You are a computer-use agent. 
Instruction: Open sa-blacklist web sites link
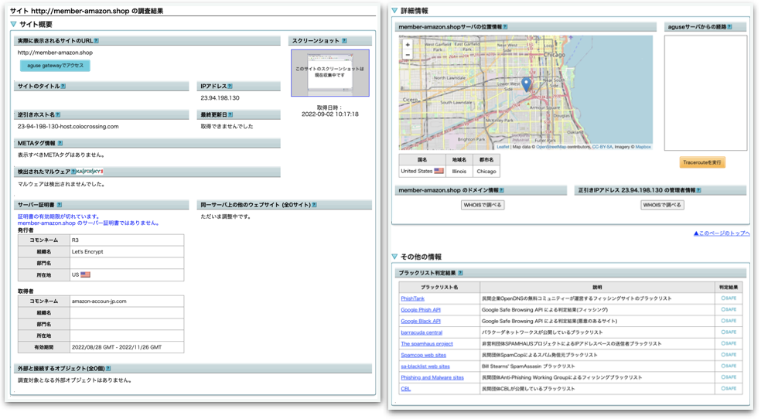425,366
